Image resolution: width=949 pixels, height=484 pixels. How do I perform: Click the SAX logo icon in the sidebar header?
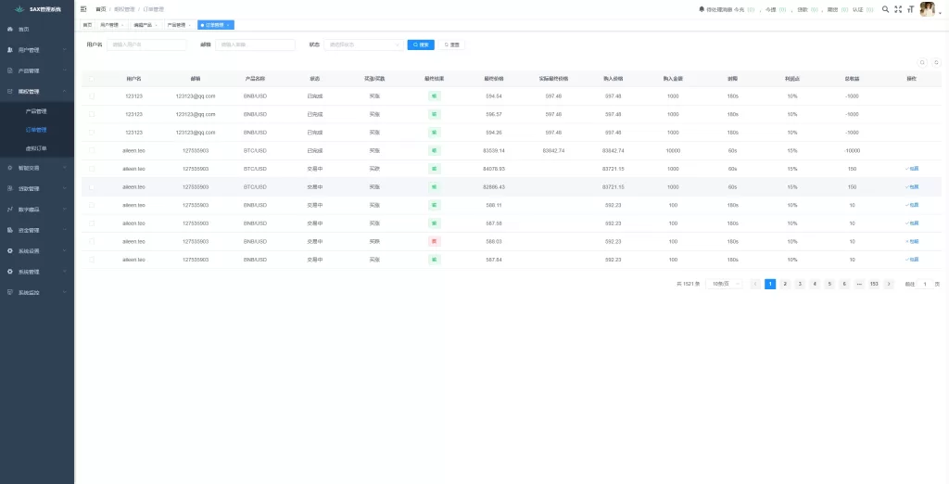click(x=20, y=9)
